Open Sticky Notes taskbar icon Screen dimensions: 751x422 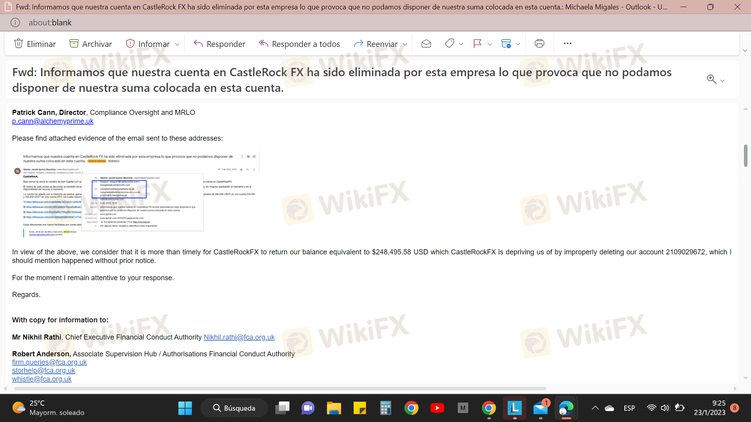[359, 408]
